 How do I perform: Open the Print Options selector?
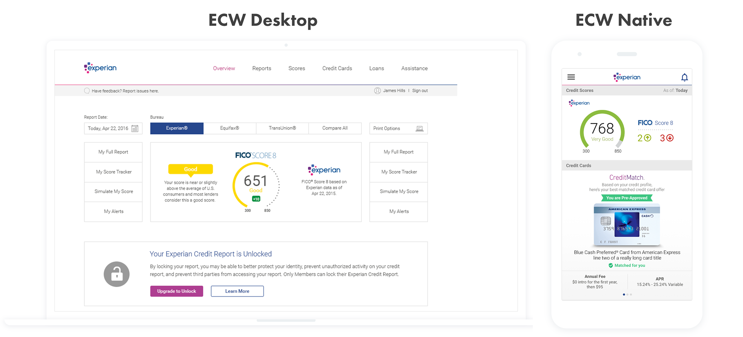(398, 128)
